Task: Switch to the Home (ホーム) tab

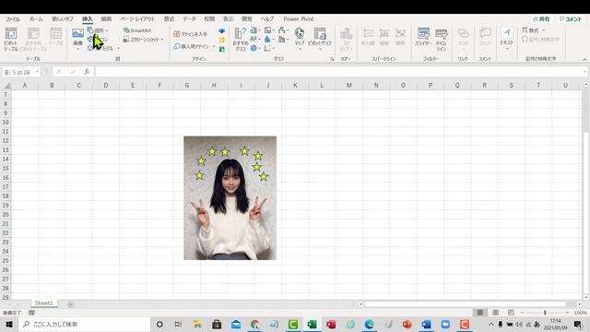Action: [36, 18]
